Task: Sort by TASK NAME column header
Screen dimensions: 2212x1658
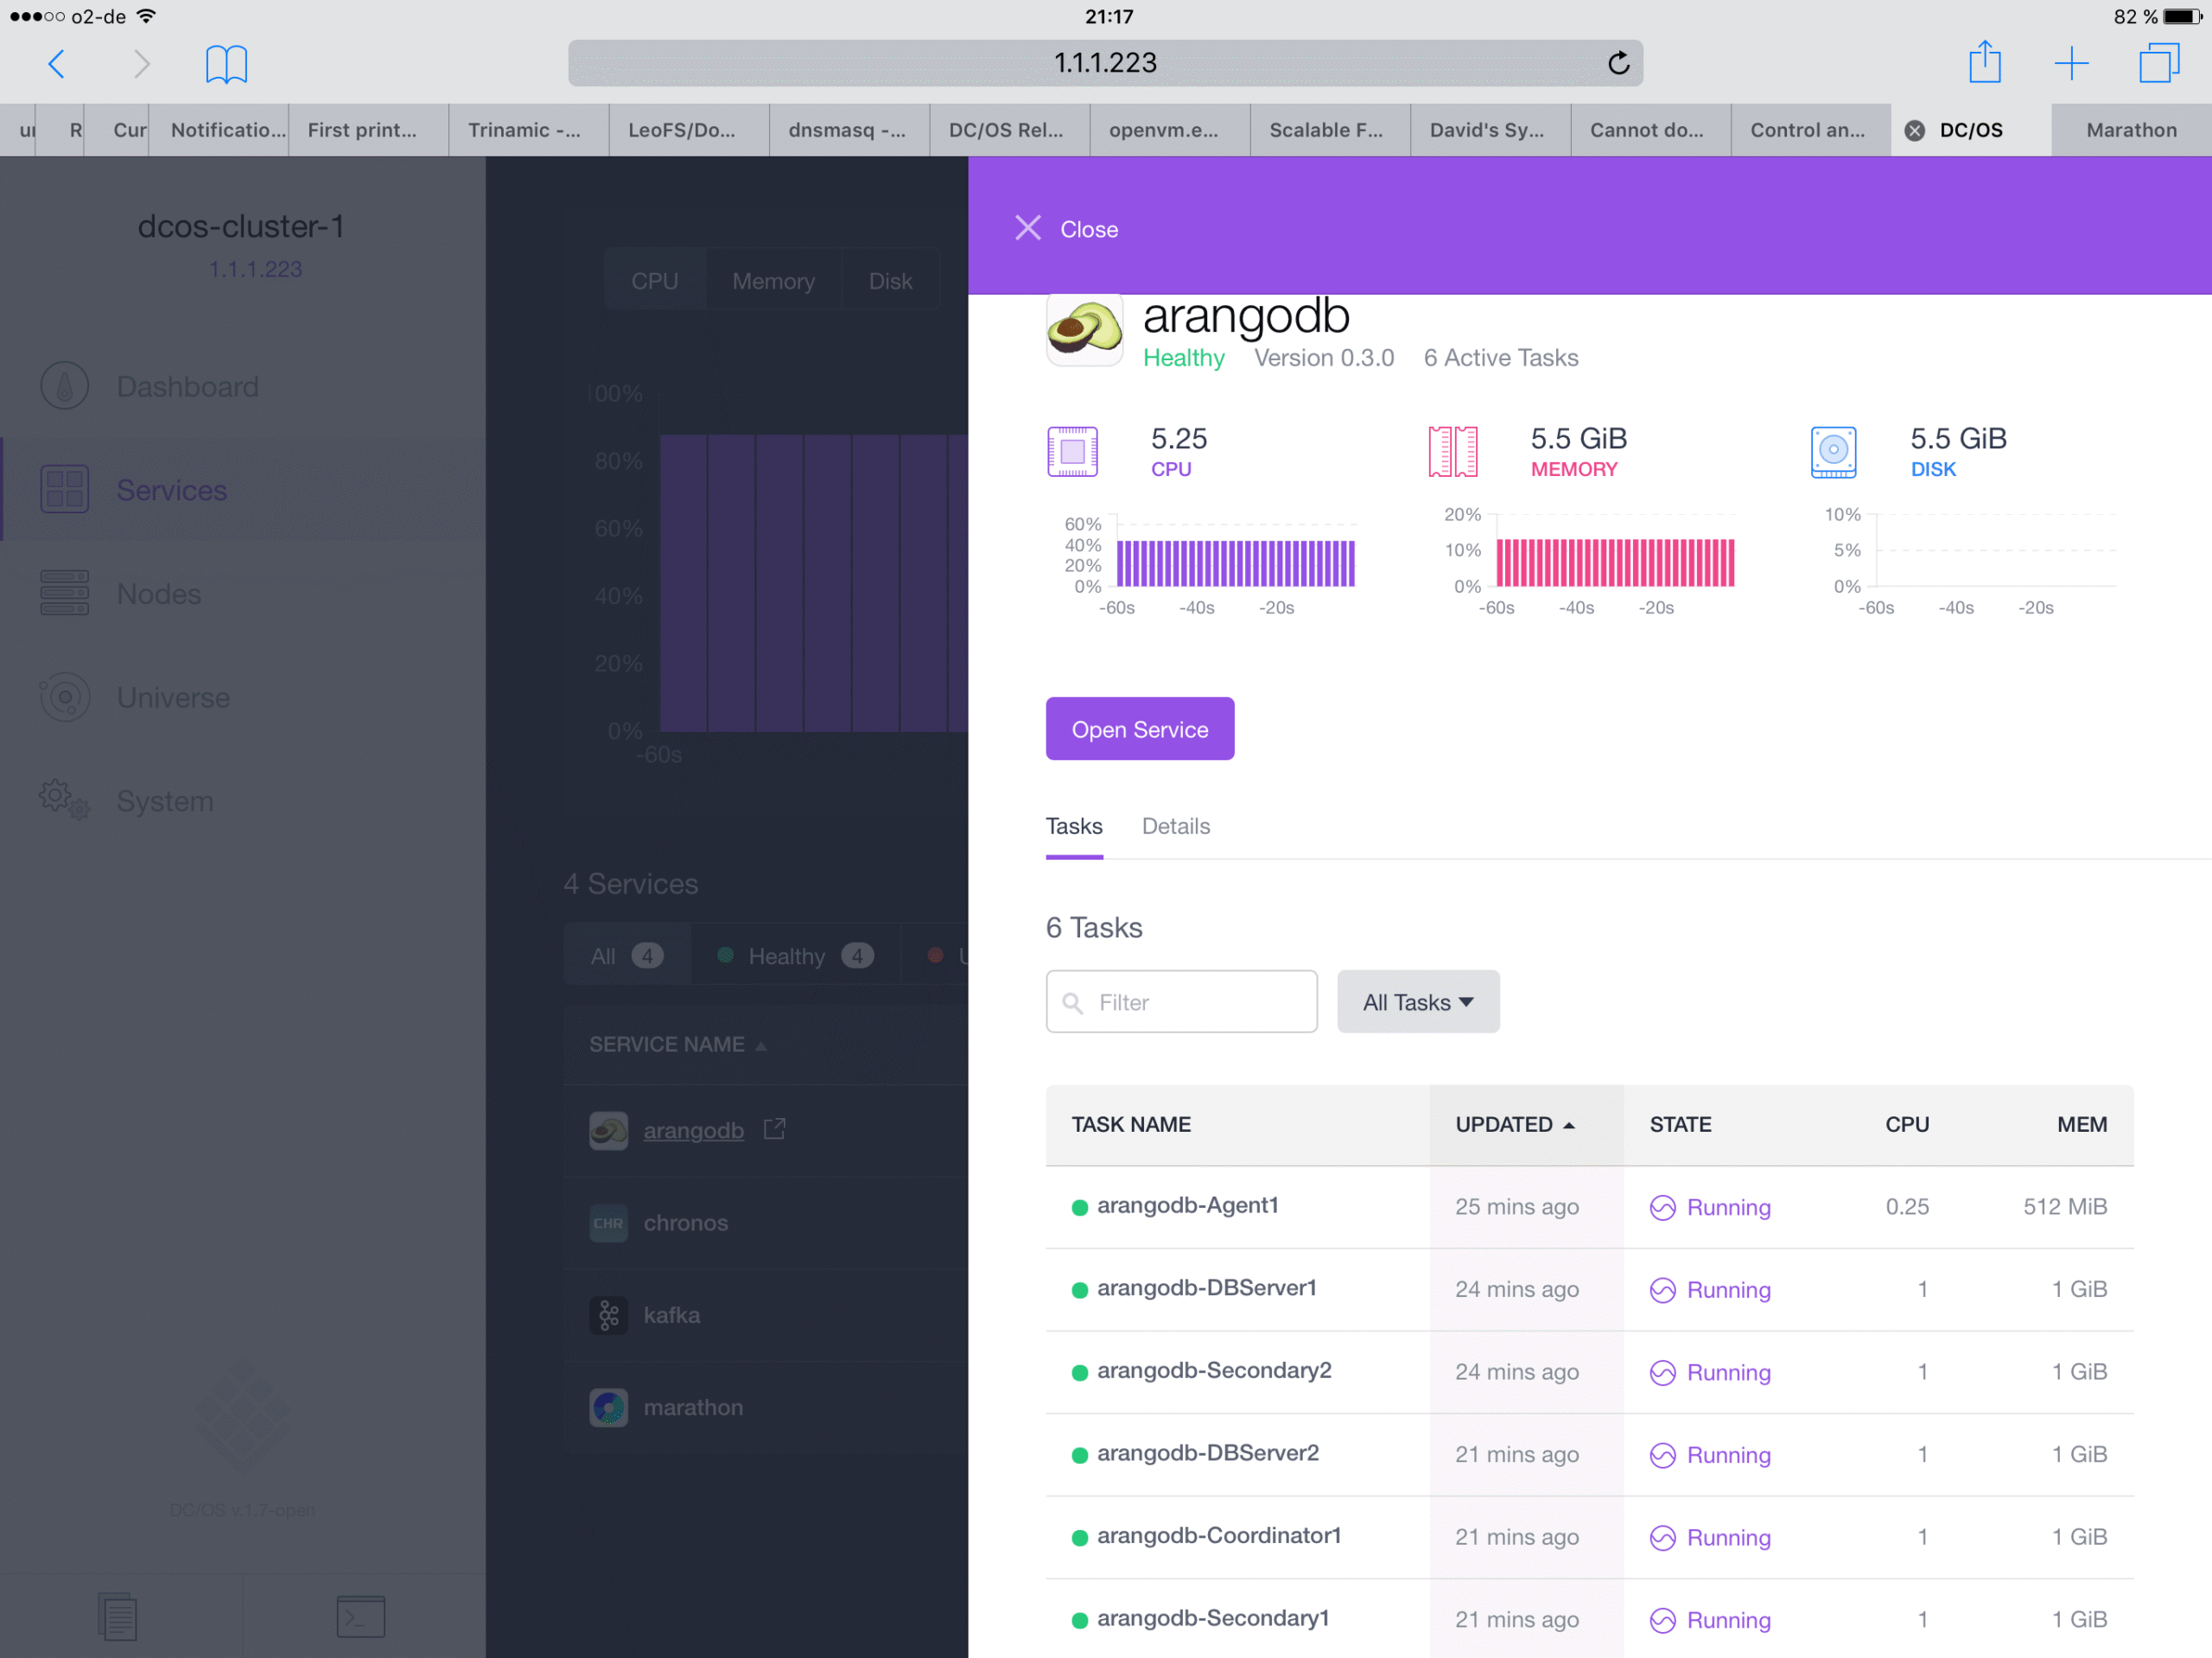Action: (x=1131, y=1124)
